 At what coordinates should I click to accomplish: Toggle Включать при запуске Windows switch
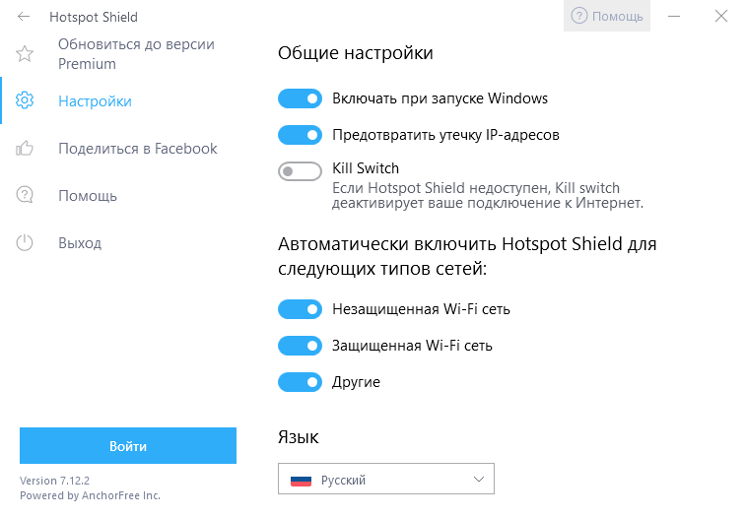pyautogui.click(x=301, y=98)
